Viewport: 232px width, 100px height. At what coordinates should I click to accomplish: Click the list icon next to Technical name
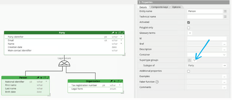pyautogui.click(x=225, y=17)
